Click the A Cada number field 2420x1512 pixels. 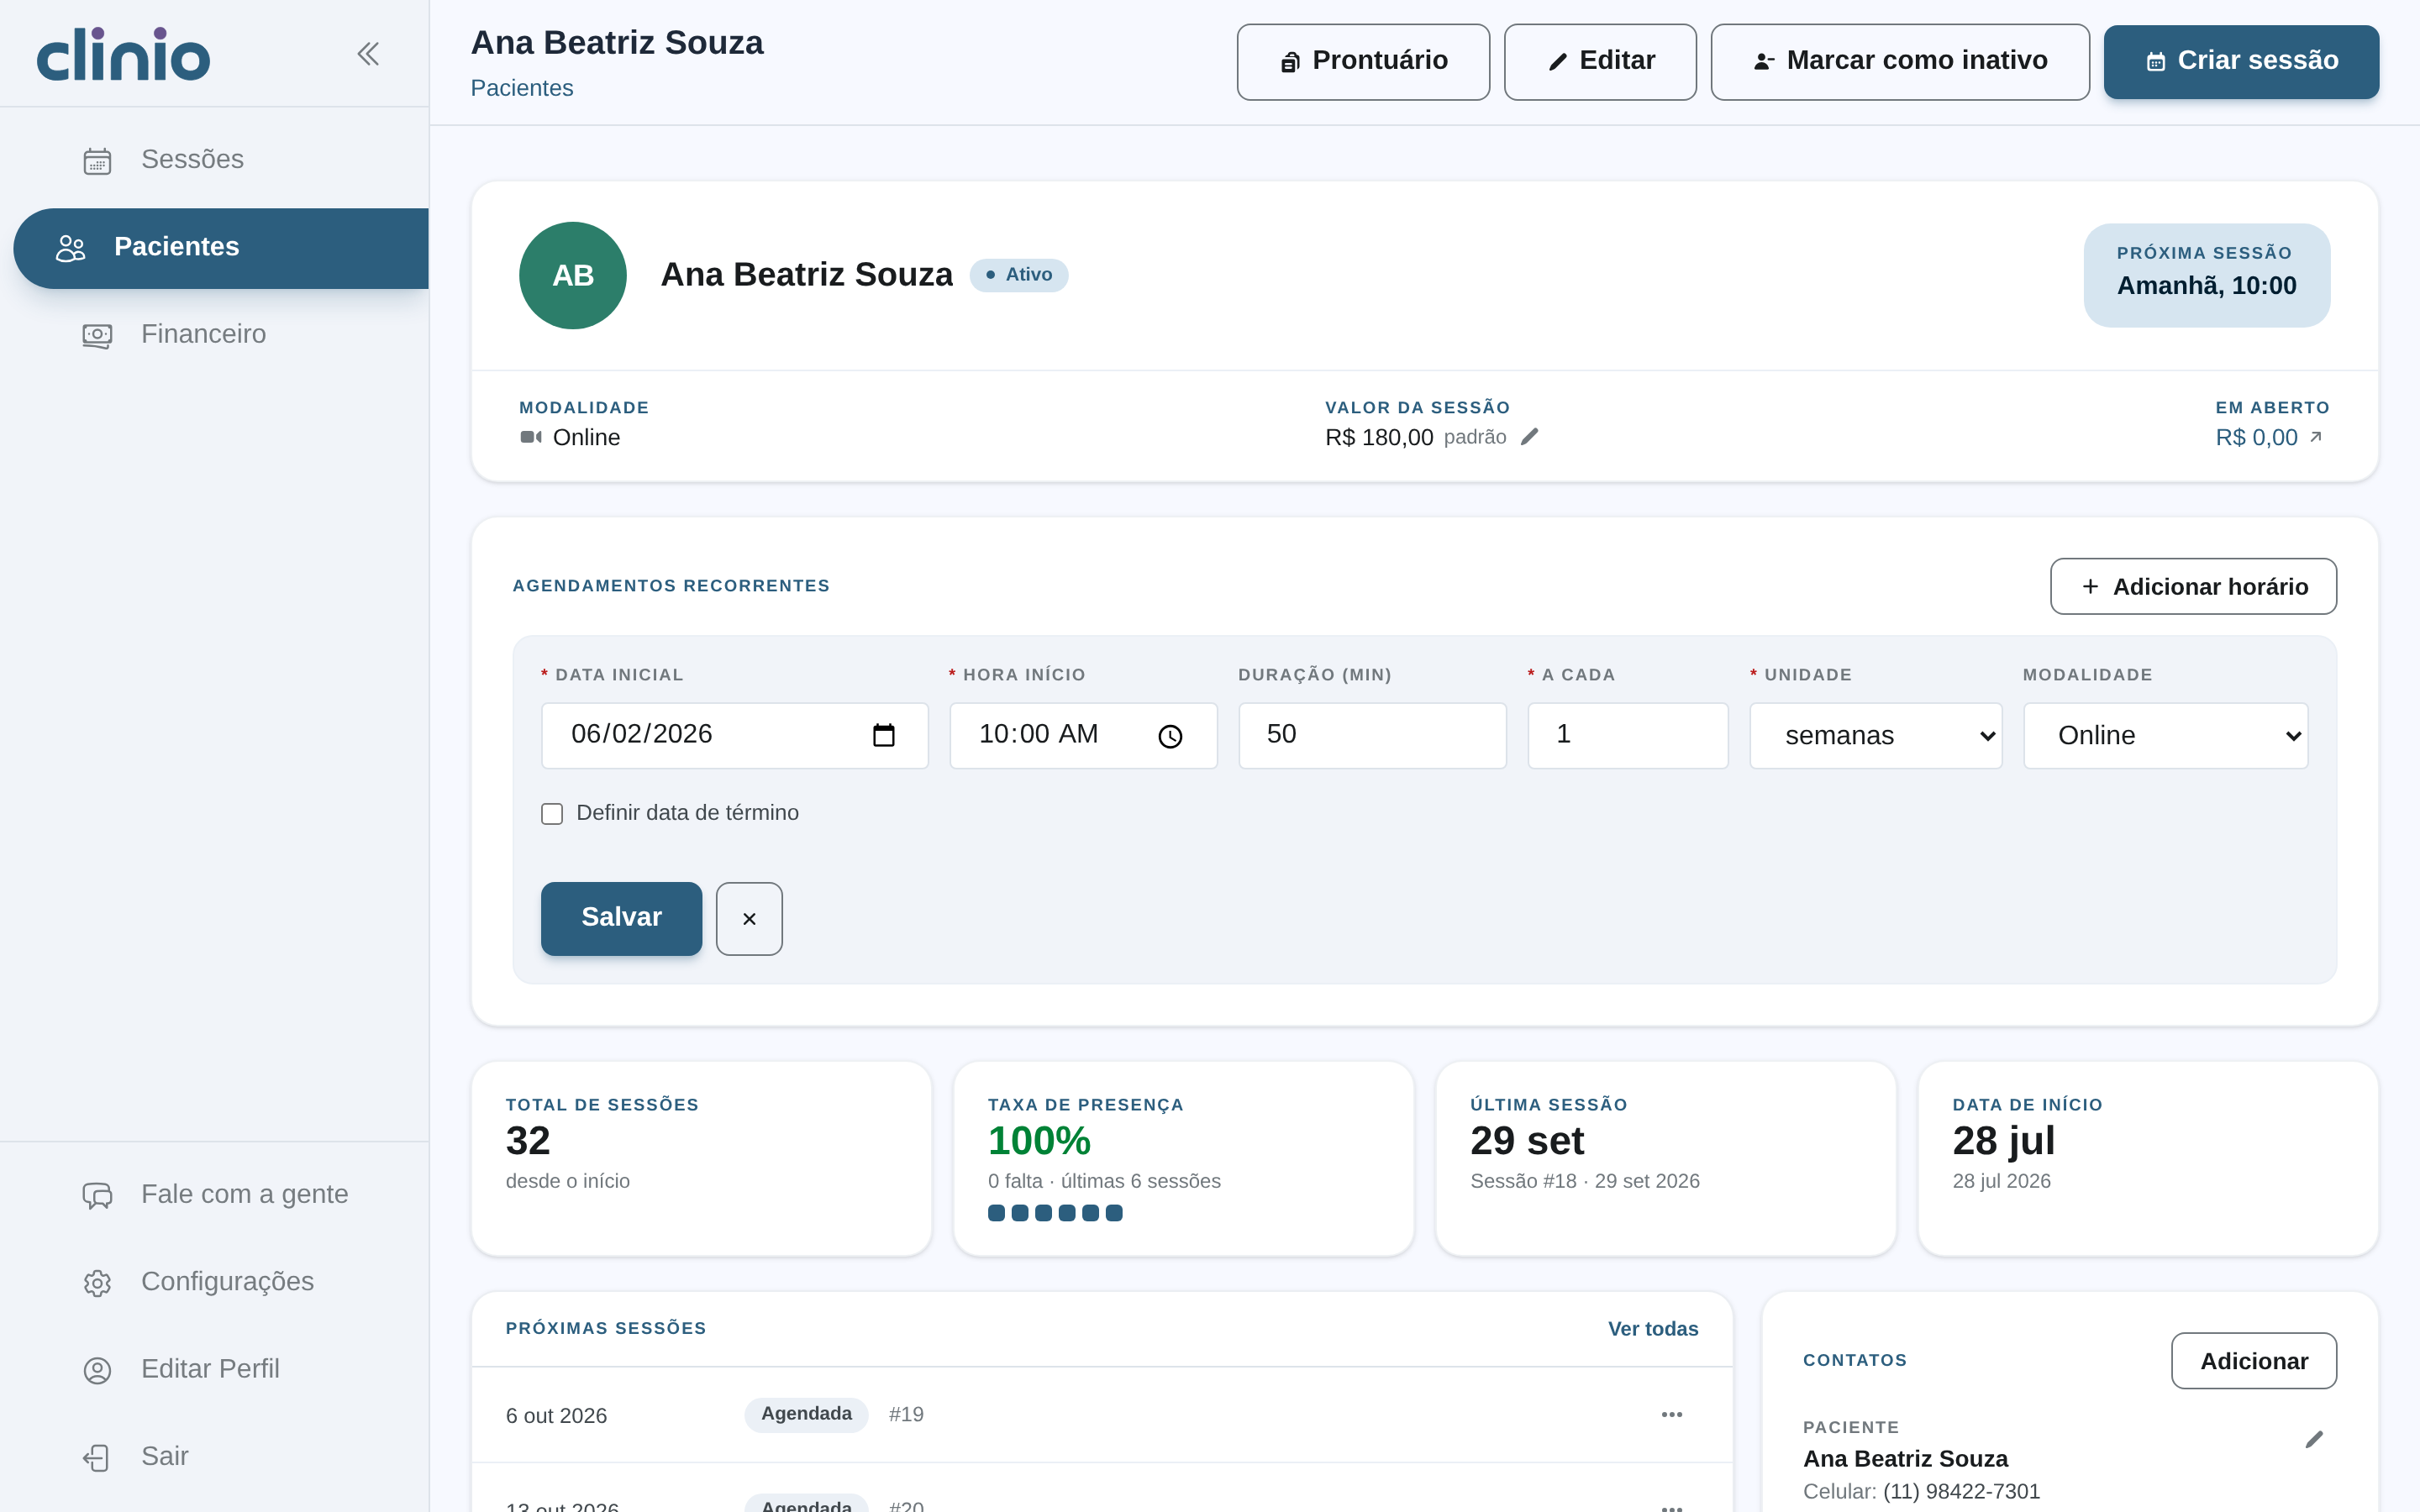1627,736
